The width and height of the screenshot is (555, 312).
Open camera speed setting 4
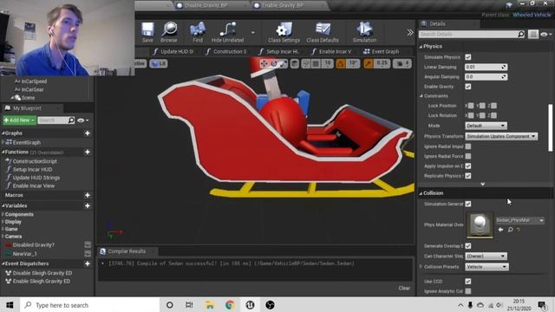(x=402, y=63)
